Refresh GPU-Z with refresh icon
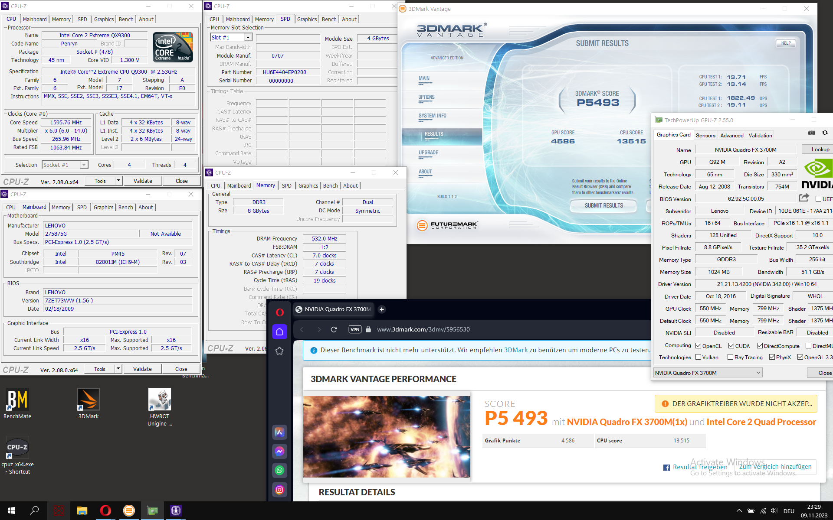The width and height of the screenshot is (833, 520). [x=825, y=133]
